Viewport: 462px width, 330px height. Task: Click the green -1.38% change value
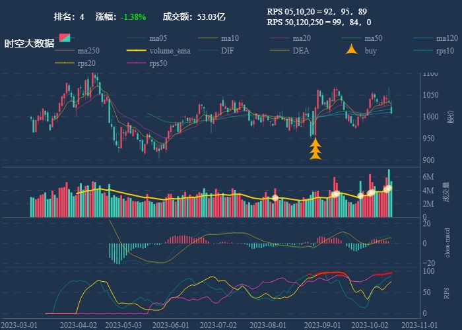133,16
